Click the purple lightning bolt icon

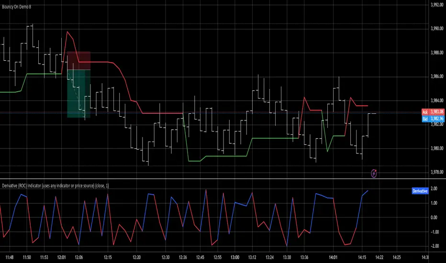(x=374, y=173)
